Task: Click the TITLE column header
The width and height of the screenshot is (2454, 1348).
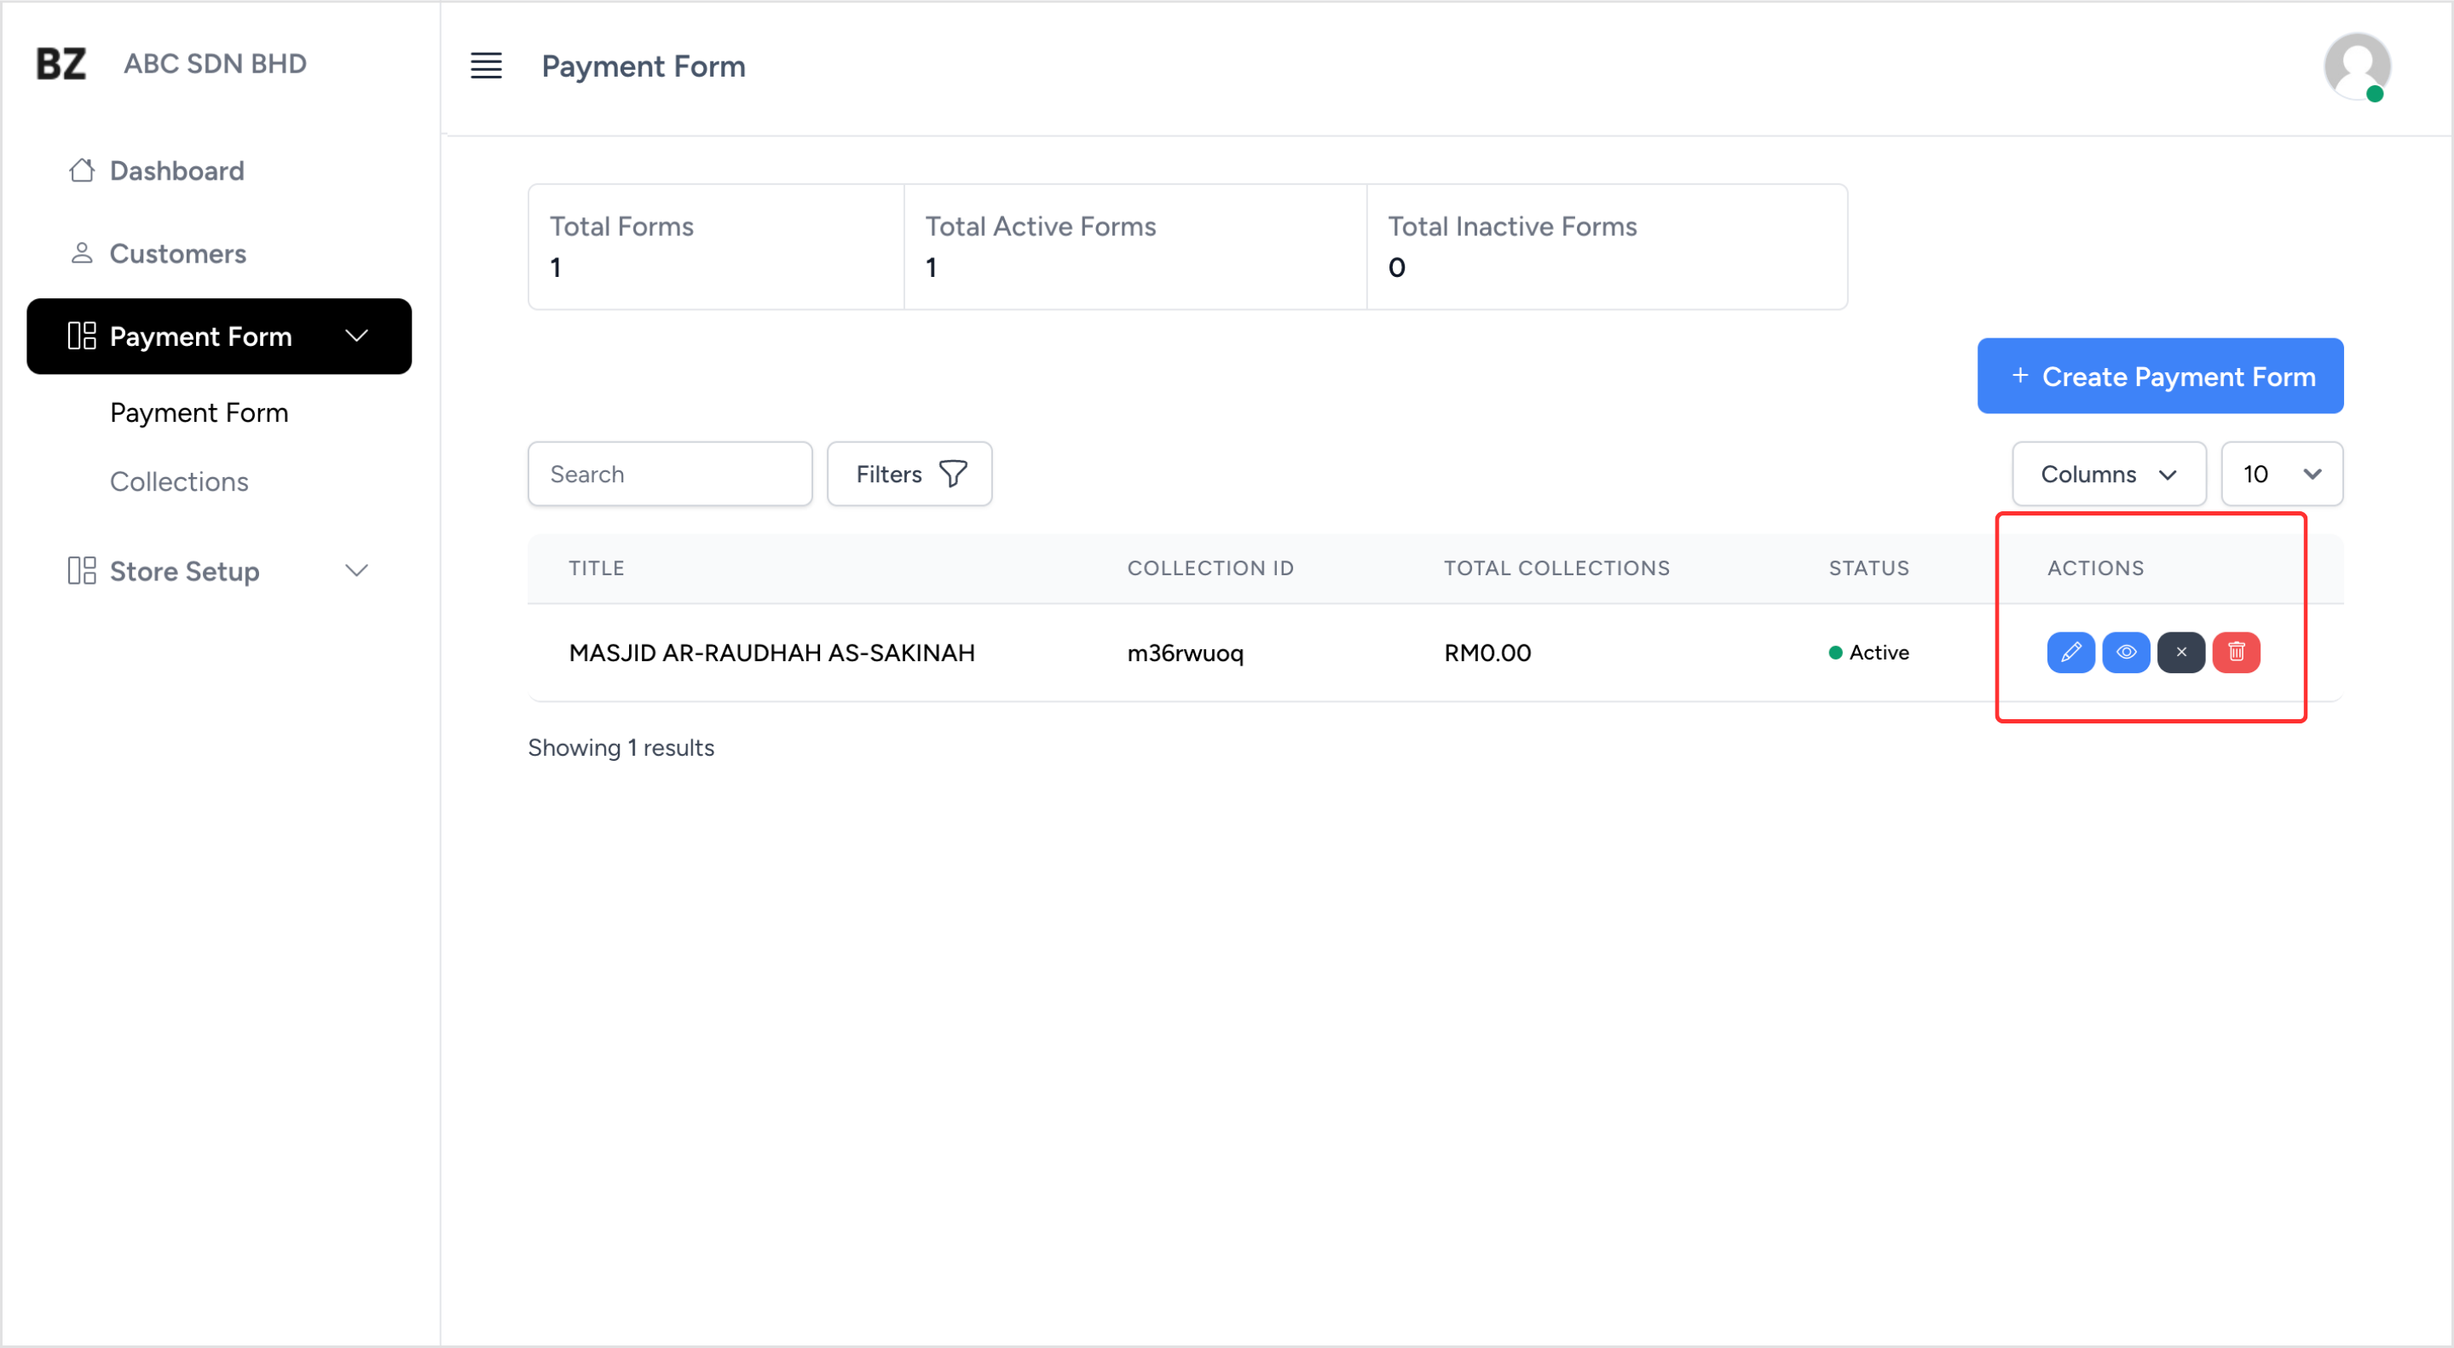Action: [597, 568]
